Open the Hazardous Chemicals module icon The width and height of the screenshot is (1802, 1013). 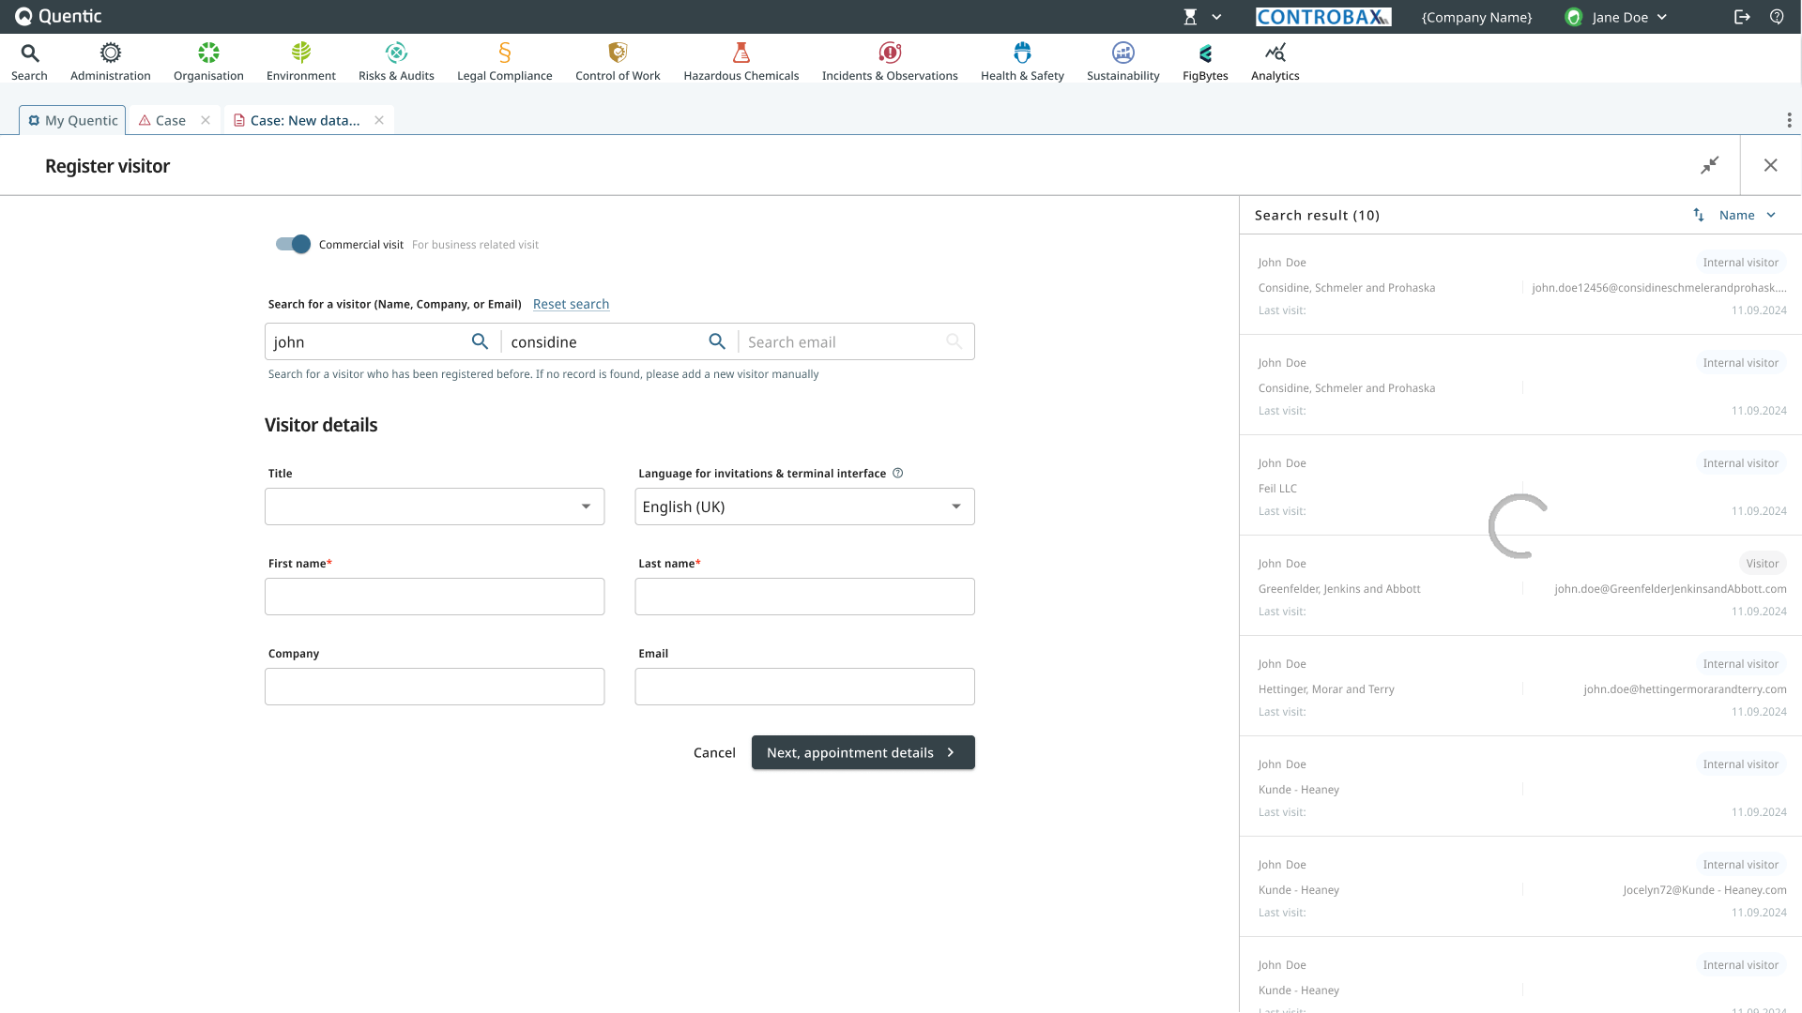741,53
